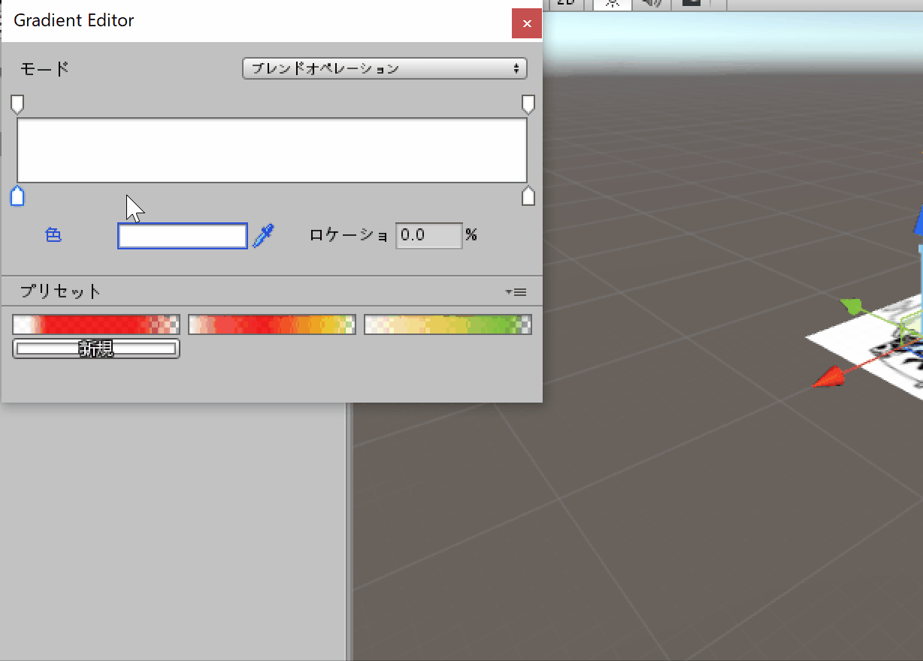Toggle 2D view mode button
Image resolution: width=923 pixels, height=661 pixels.
coord(565,3)
